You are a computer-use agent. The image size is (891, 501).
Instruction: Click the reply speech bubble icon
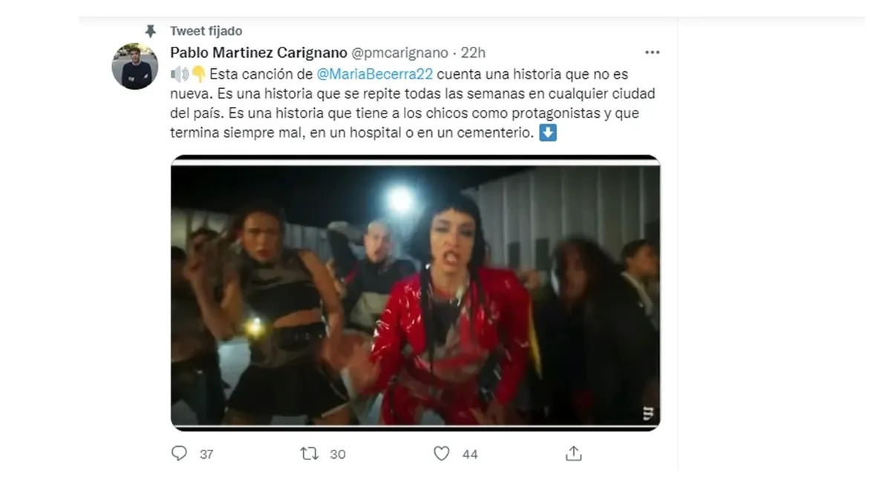pos(179,453)
